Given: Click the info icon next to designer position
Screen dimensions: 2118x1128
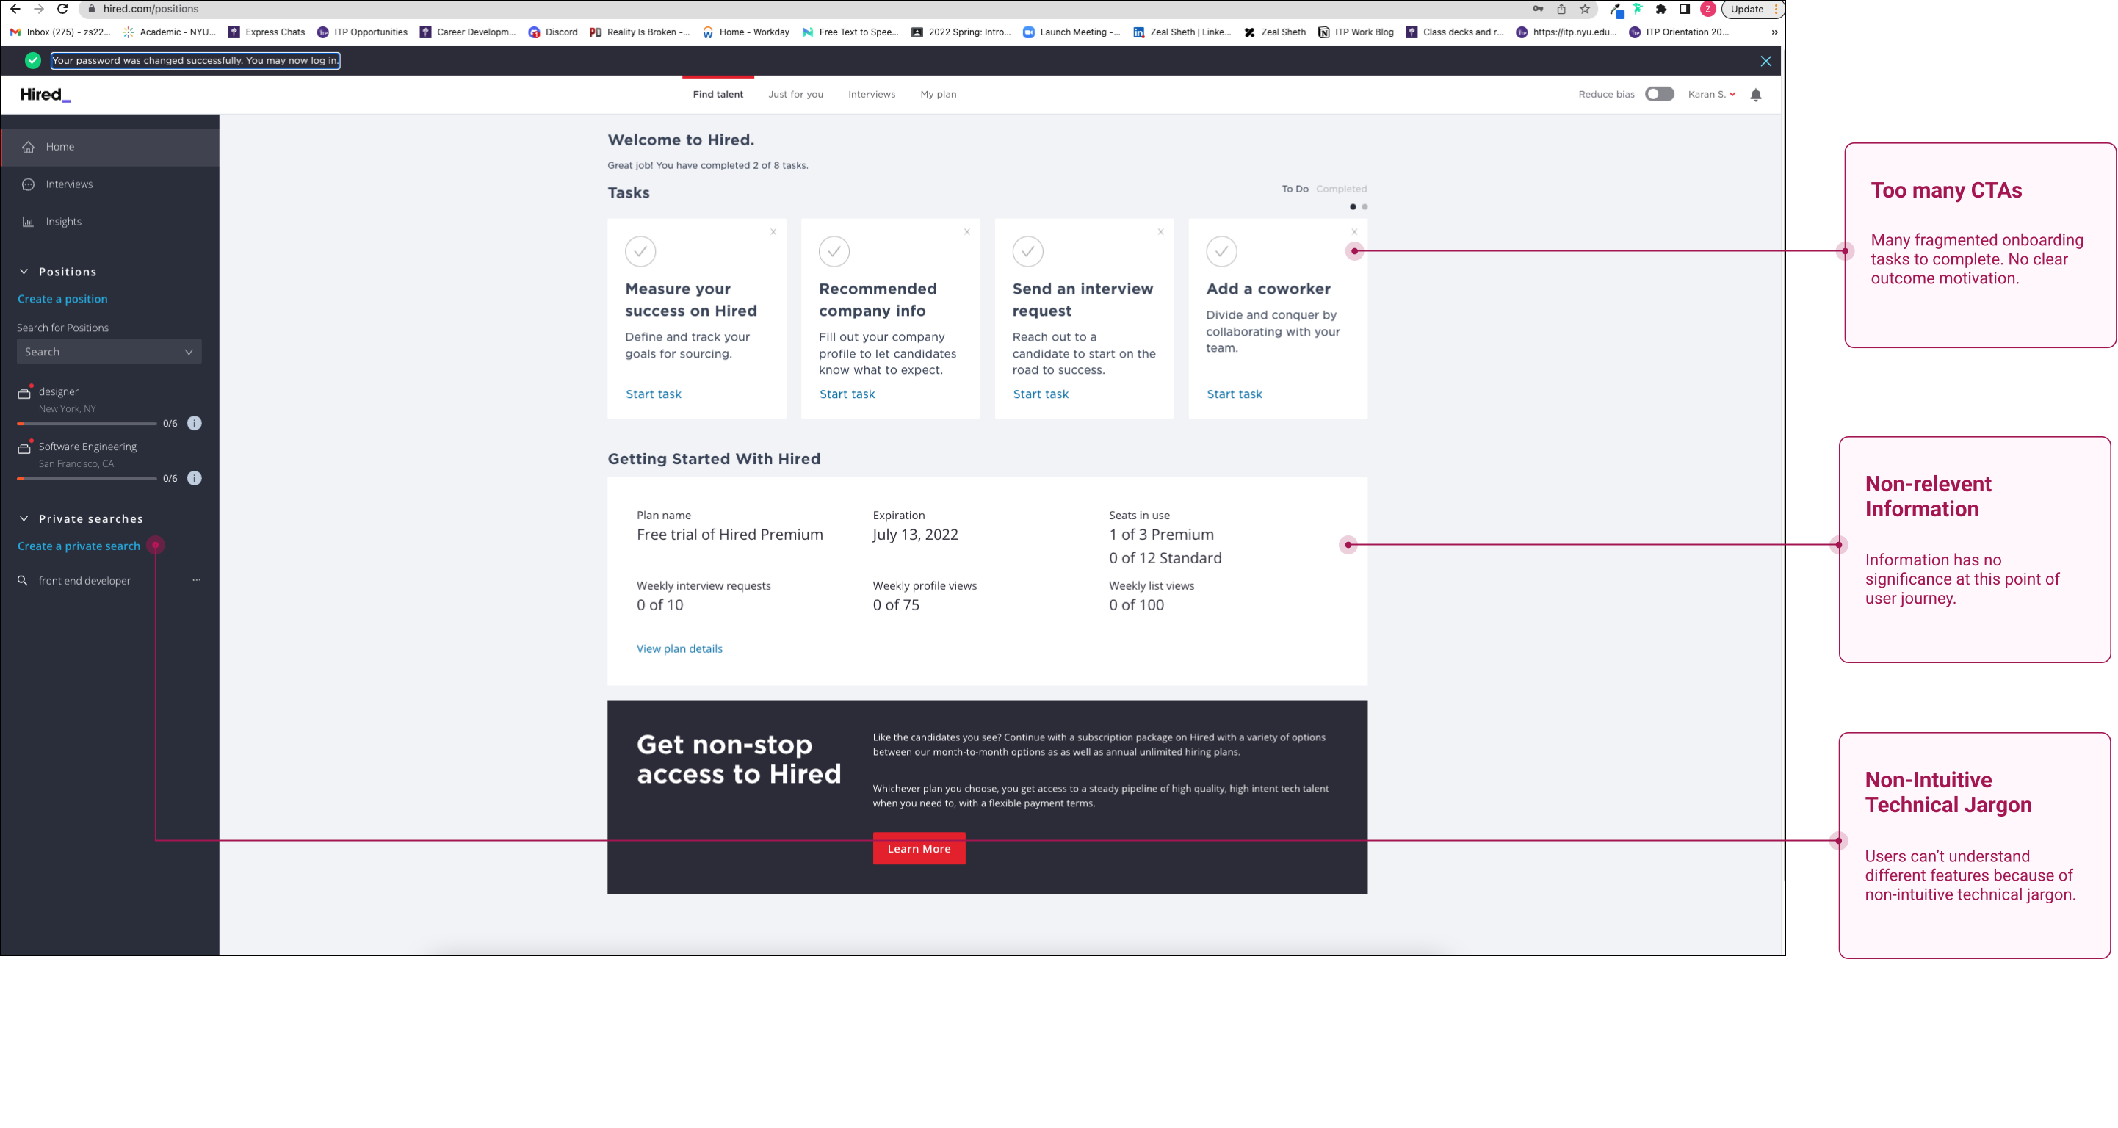Looking at the screenshot, I should pyautogui.click(x=194, y=424).
